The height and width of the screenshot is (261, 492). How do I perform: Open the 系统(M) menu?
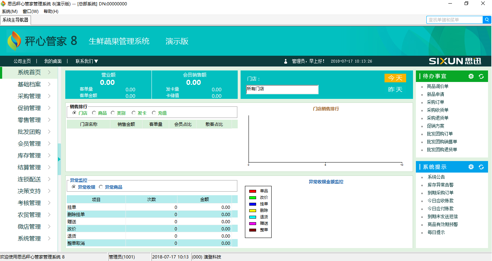(x=10, y=12)
